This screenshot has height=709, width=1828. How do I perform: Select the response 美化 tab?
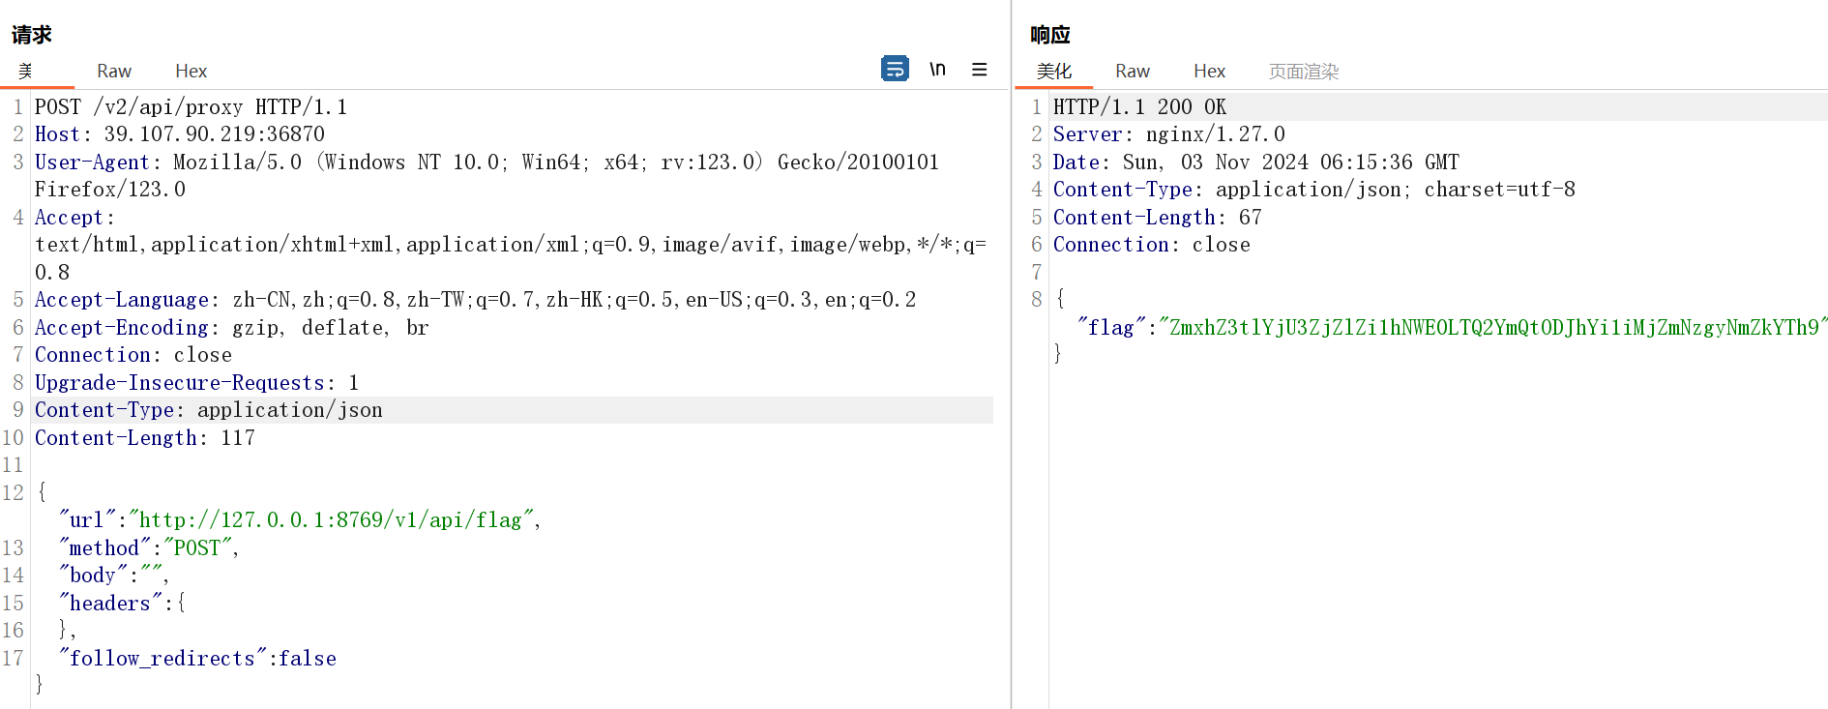tap(1054, 71)
